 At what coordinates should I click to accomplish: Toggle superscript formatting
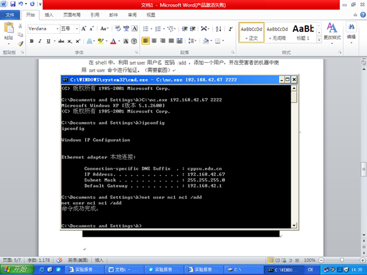click(78, 41)
